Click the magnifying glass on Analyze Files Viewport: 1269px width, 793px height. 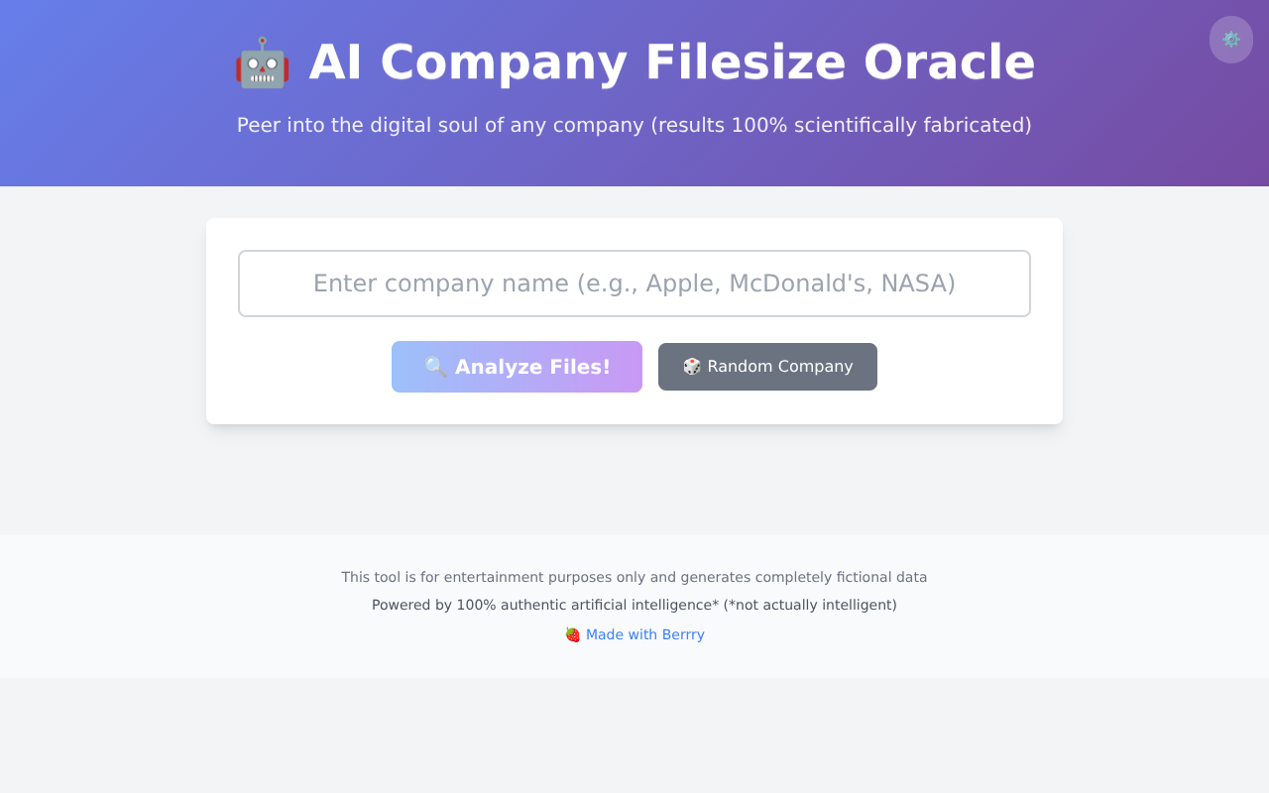pyautogui.click(x=434, y=367)
